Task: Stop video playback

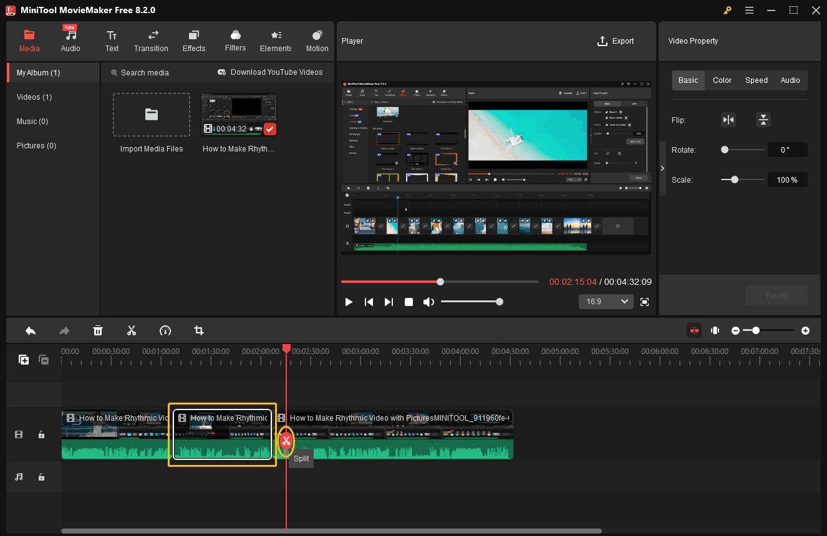Action: 409,302
